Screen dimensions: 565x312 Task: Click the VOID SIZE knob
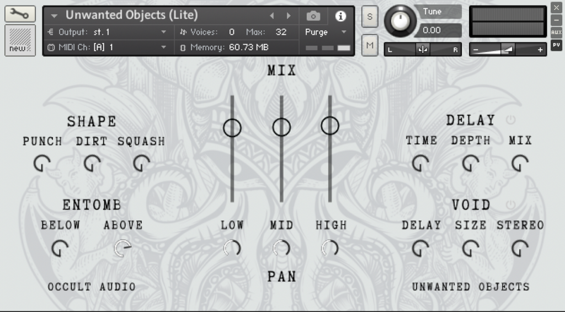click(x=471, y=248)
